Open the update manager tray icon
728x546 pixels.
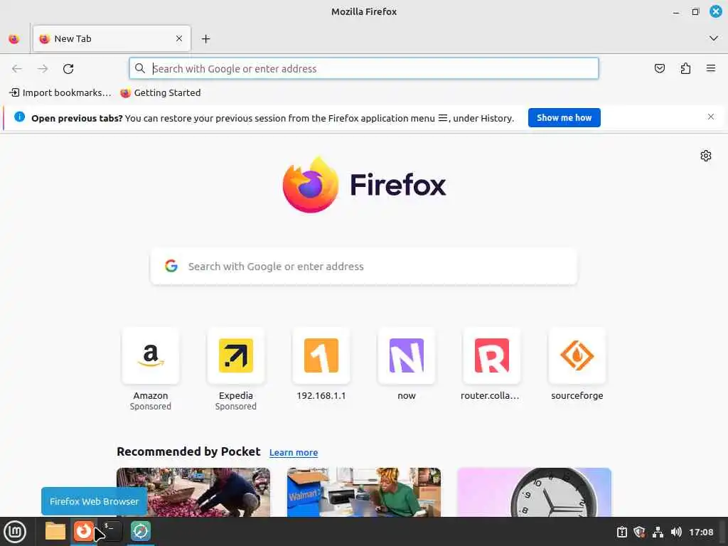click(x=621, y=532)
